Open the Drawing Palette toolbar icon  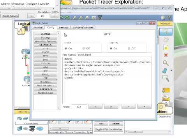(x=93, y=17)
